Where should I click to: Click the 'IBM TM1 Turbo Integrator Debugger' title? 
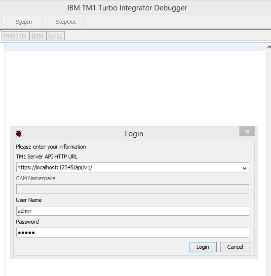click(127, 8)
